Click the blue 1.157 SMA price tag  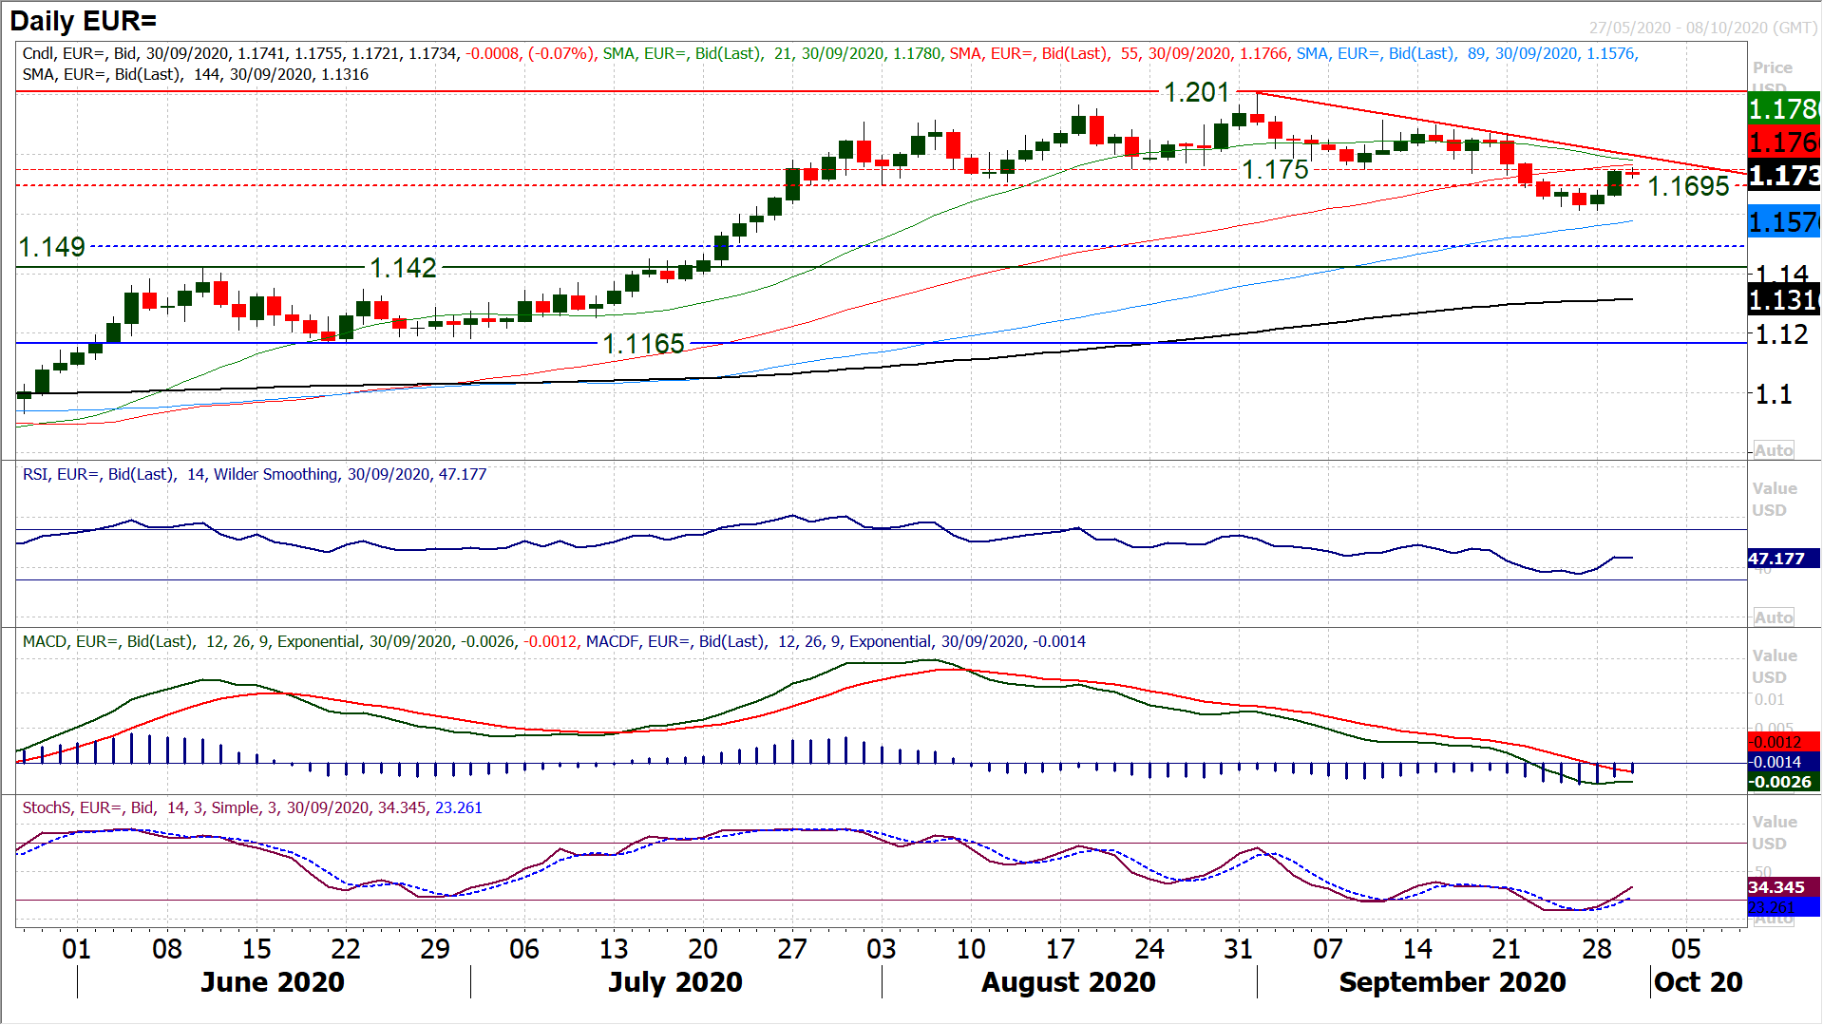coord(1782,223)
